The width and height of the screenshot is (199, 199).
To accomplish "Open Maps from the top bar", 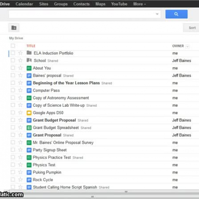I will pos(100,4).
